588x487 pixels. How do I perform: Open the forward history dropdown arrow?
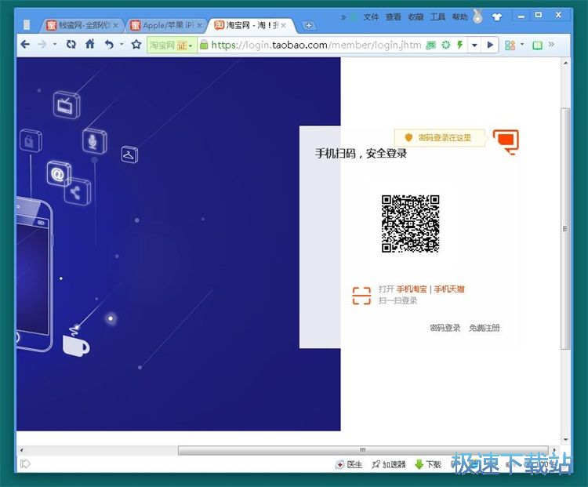click(x=55, y=44)
